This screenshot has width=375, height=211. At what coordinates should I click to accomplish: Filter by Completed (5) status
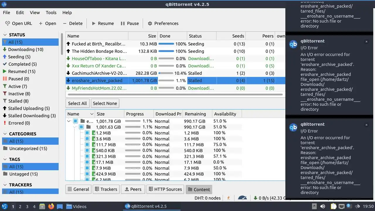point(20,64)
